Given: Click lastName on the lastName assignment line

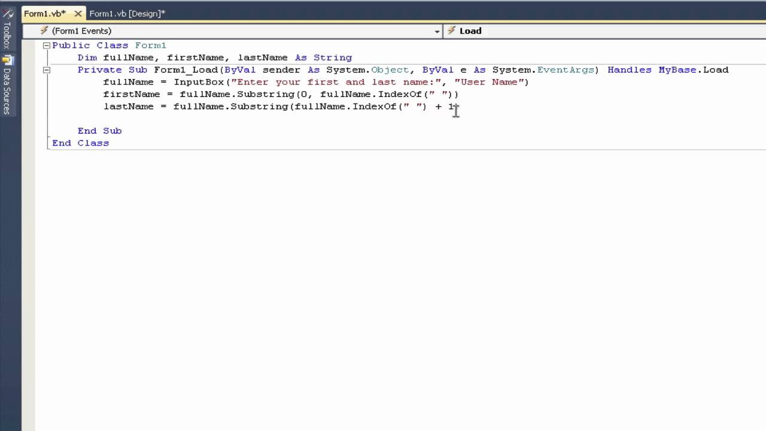Looking at the screenshot, I should (x=129, y=107).
